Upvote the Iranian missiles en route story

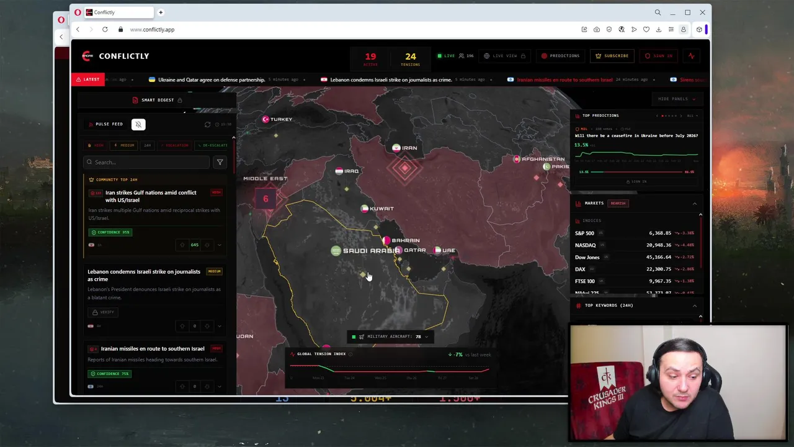click(182, 386)
